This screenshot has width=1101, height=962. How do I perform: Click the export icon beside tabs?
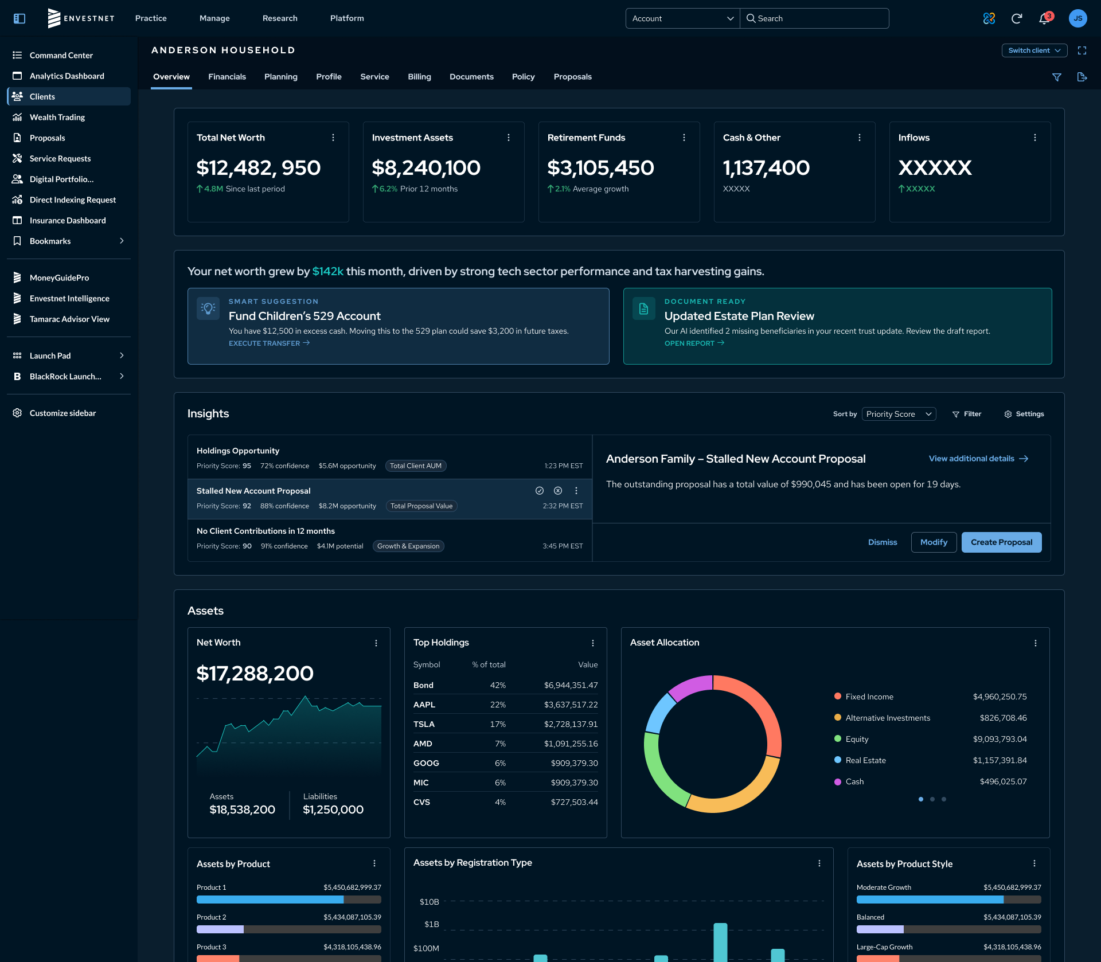(1082, 77)
